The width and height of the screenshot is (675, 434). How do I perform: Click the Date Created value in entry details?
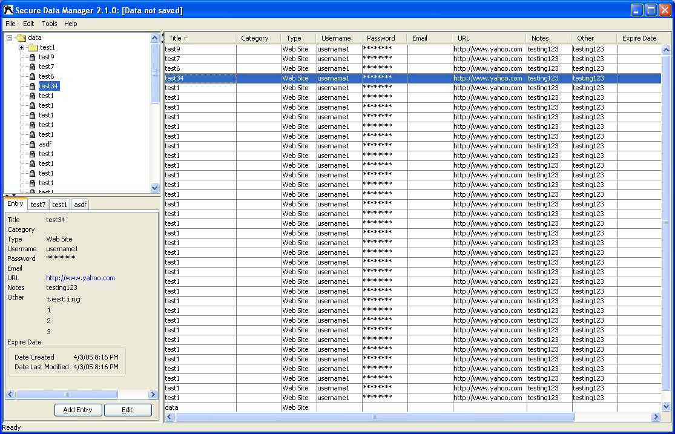(96, 357)
